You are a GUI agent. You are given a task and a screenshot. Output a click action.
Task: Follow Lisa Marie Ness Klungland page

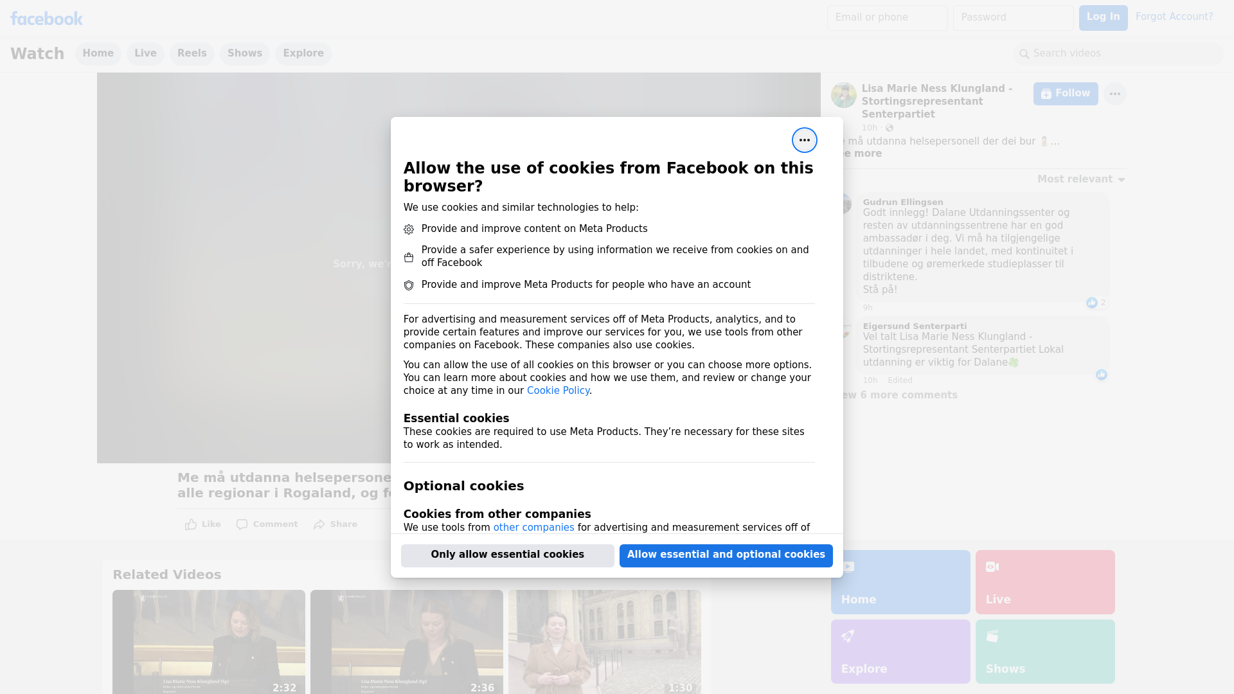click(x=1065, y=94)
